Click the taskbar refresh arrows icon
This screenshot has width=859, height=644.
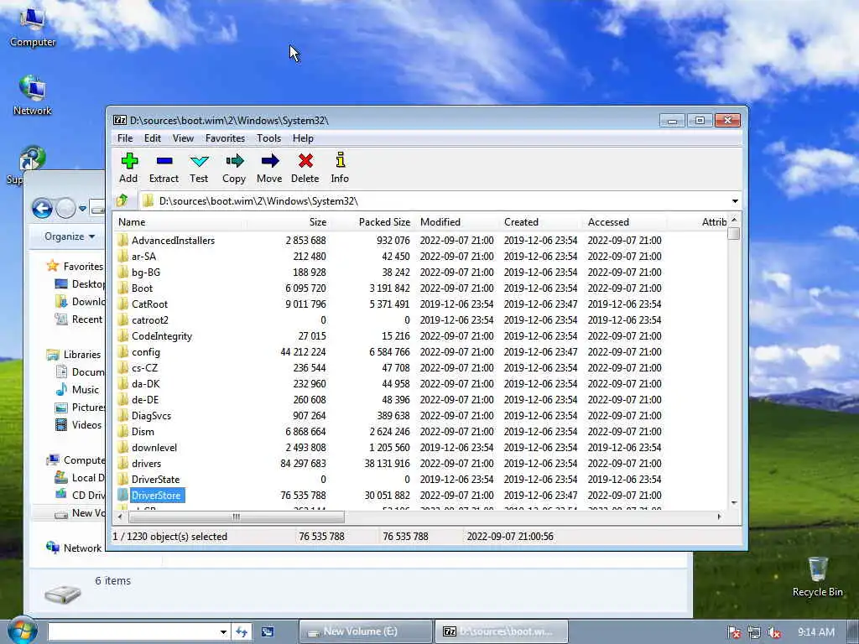[242, 632]
